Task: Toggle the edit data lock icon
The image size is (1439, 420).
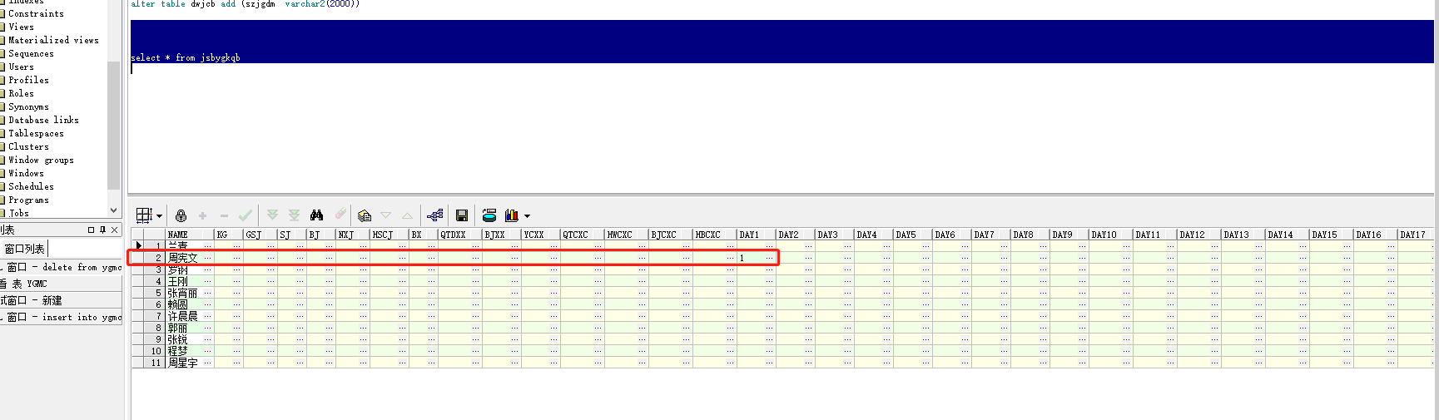Action: (181, 215)
